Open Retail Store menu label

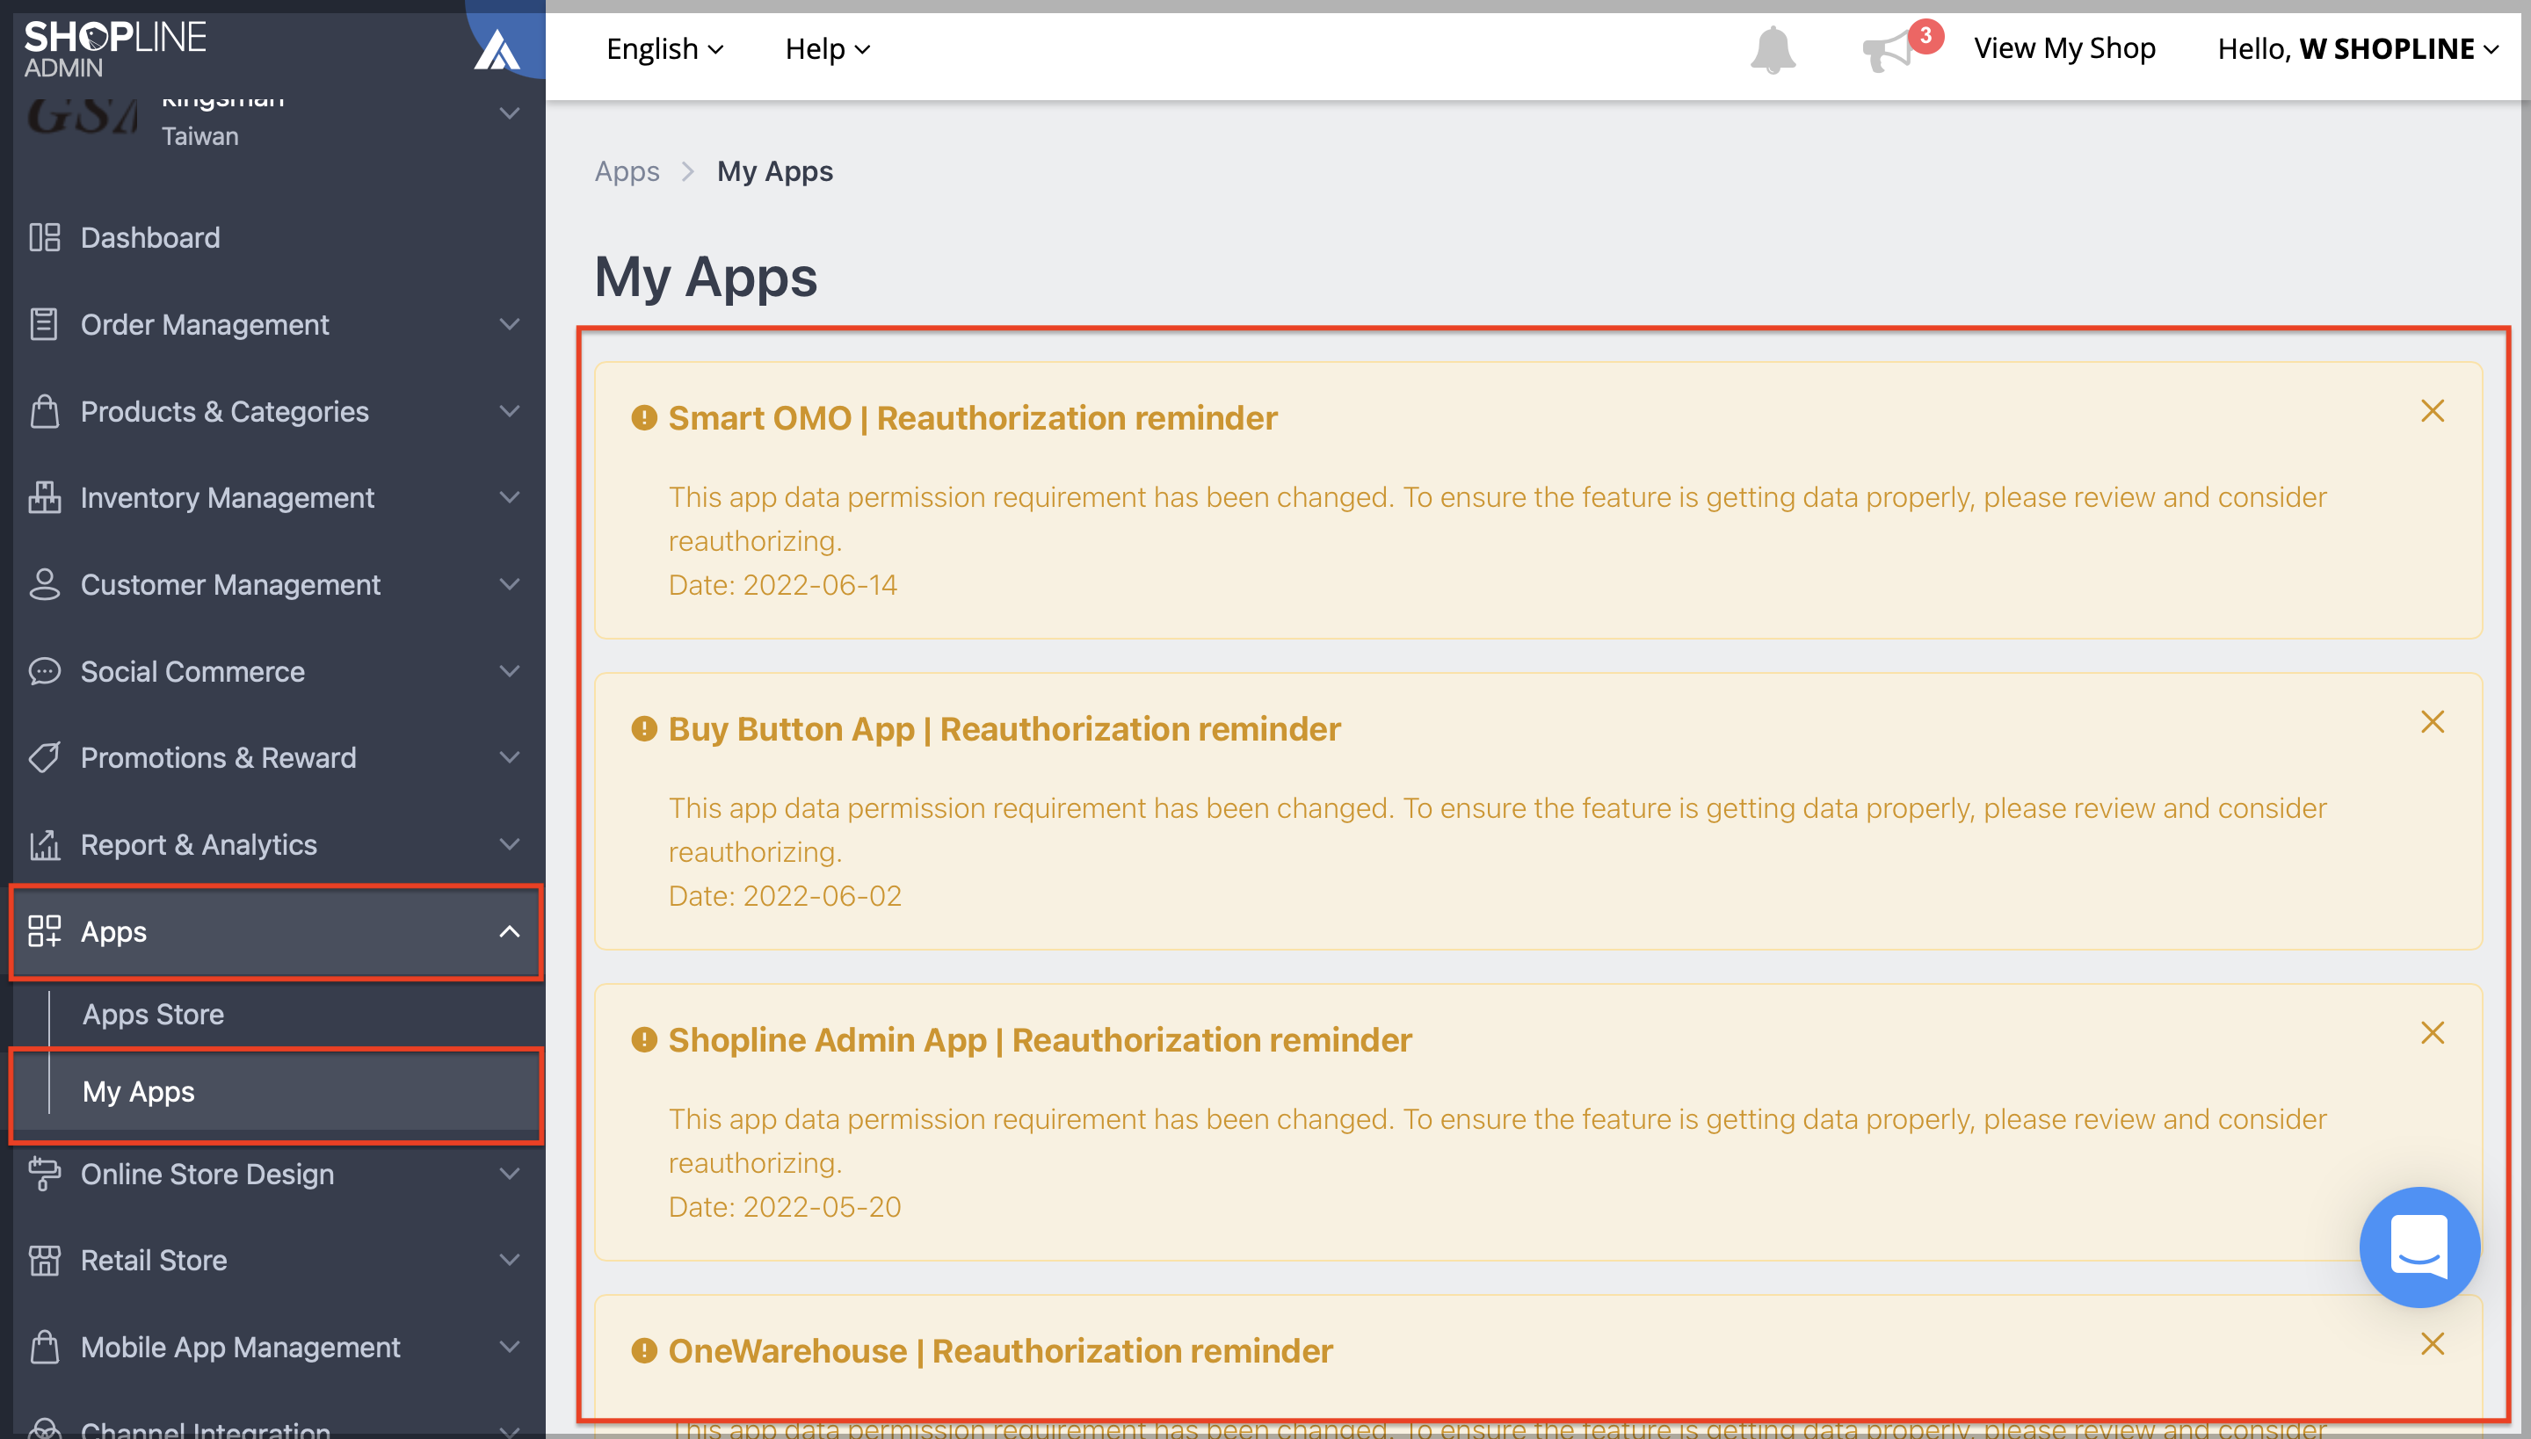click(155, 1260)
